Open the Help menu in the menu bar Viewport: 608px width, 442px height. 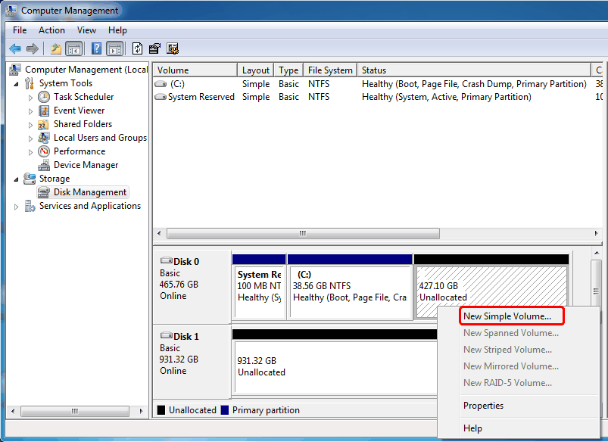pyautogui.click(x=117, y=30)
